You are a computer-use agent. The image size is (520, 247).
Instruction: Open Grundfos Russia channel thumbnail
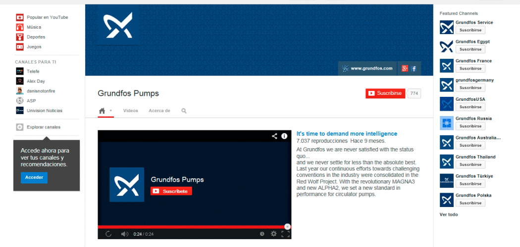[446, 123]
